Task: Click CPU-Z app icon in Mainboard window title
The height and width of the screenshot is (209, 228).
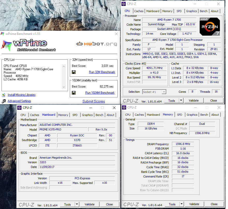Action: [x=19, y=108]
